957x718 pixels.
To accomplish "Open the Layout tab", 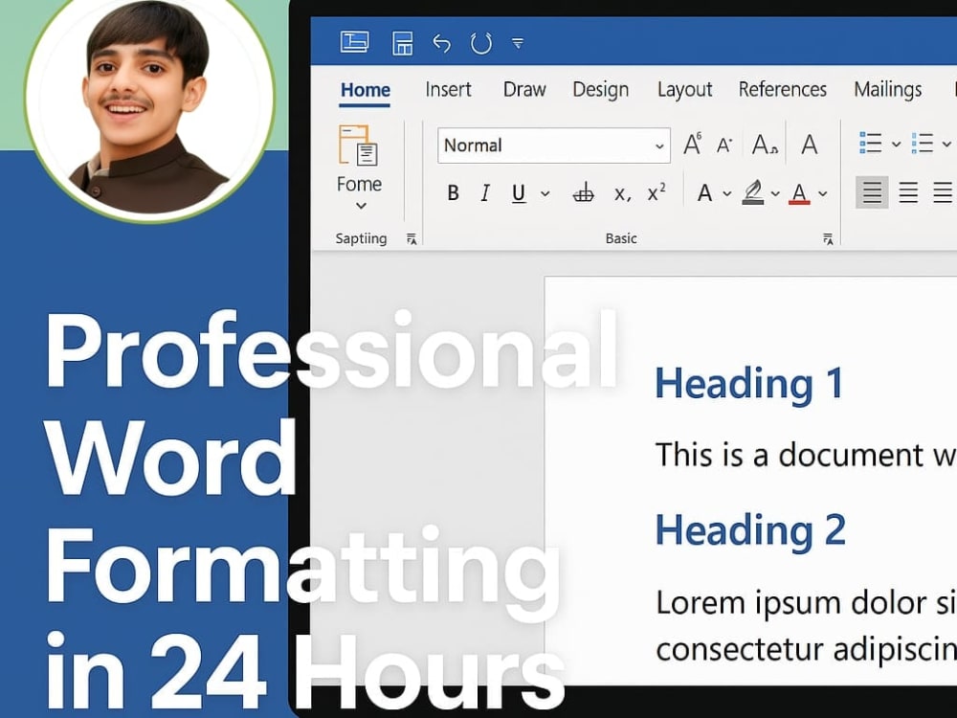I will [x=685, y=90].
